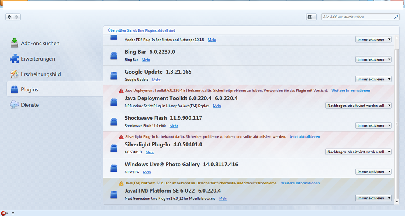
Task: Click the Add-ons suchen download icon
Action: (x=15, y=43)
